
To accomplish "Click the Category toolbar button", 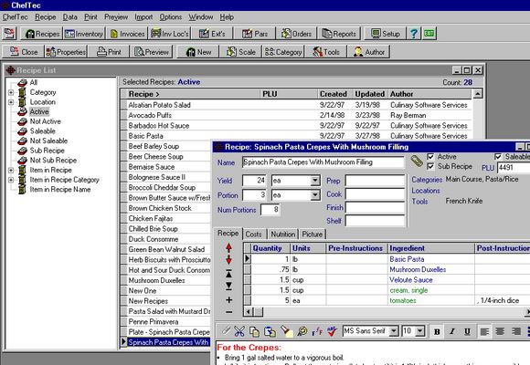I will tap(283, 52).
